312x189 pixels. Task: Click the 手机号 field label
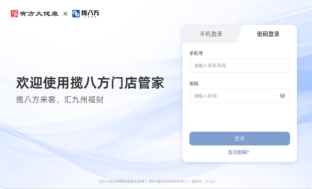pyautogui.click(x=196, y=53)
